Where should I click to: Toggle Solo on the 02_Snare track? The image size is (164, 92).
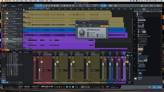[7, 13]
